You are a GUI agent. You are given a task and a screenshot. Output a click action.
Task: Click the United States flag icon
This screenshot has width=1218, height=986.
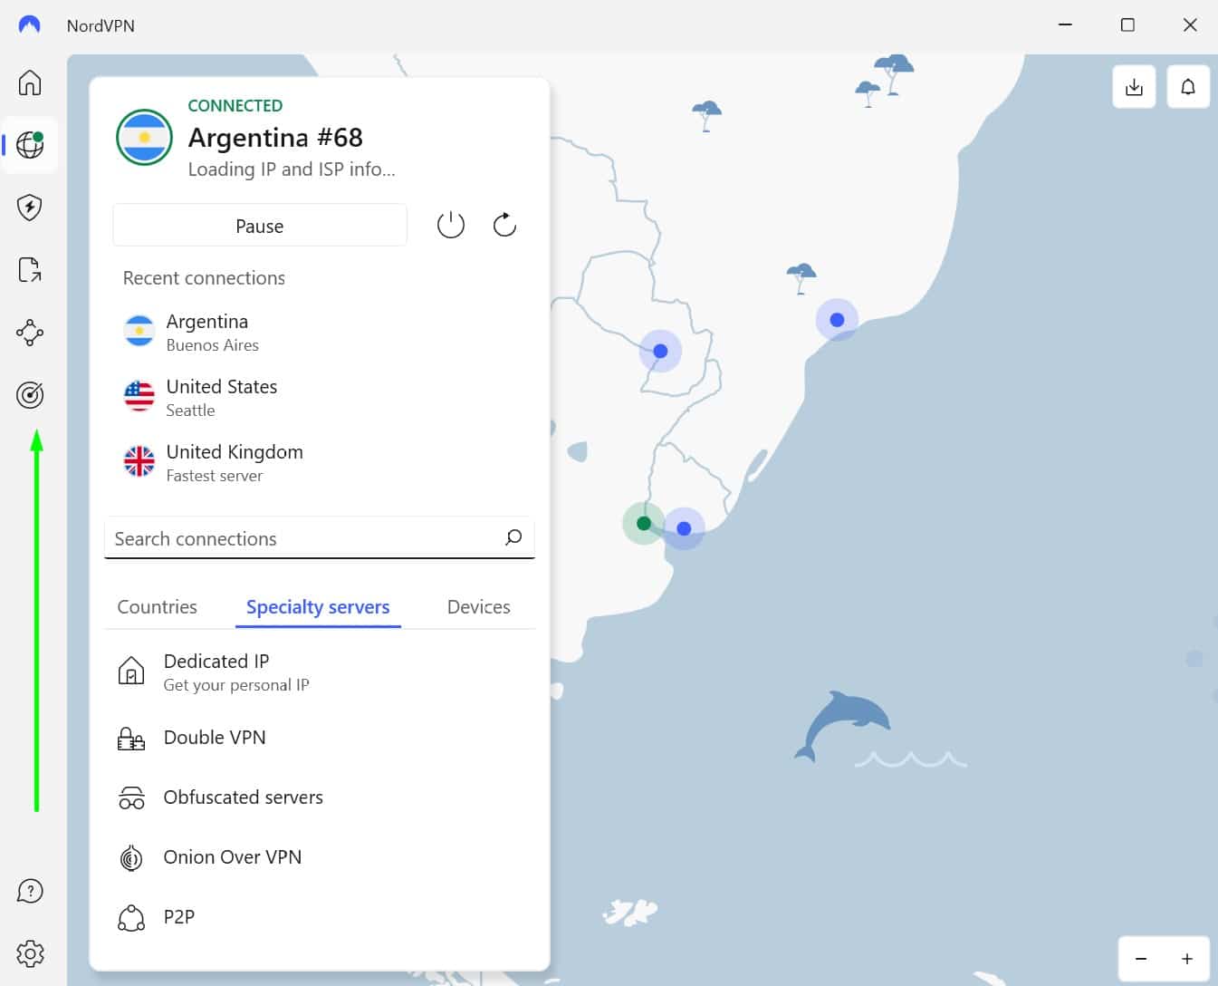click(x=139, y=397)
